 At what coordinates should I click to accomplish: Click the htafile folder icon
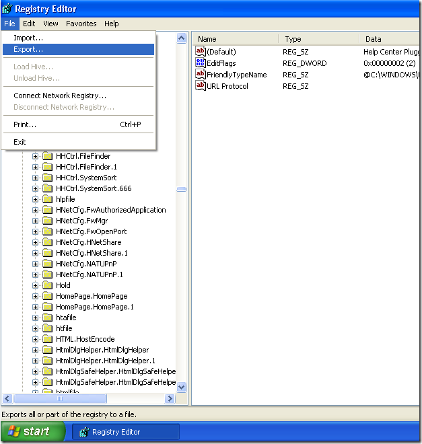tap(47, 318)
